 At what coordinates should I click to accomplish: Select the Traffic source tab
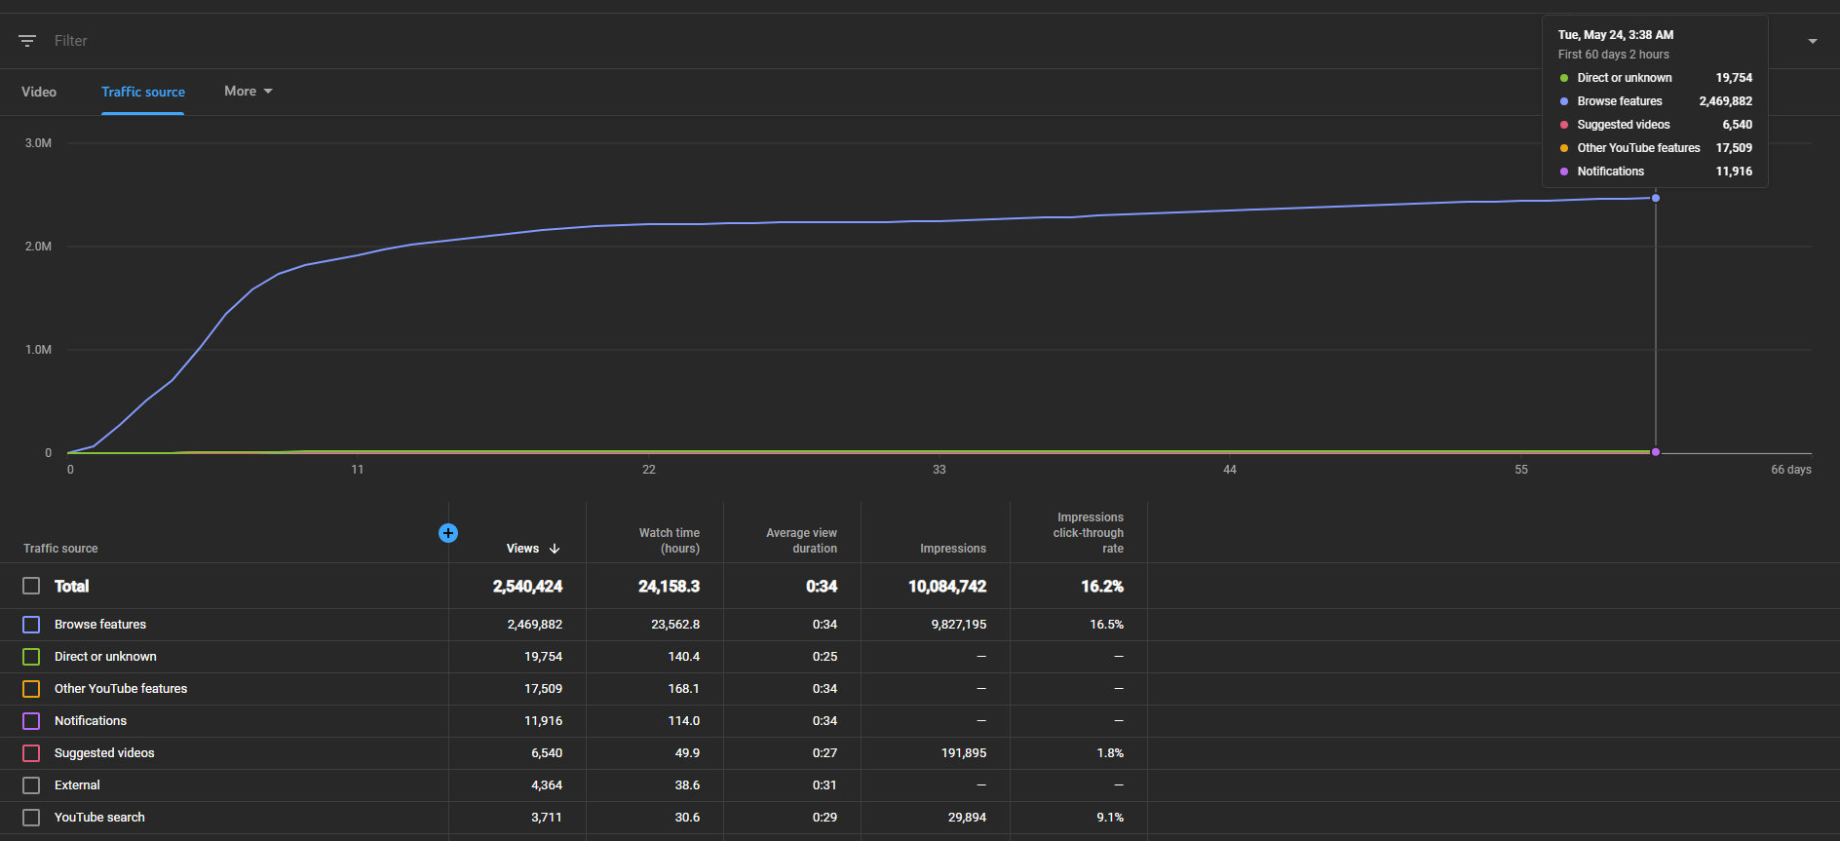[x=143, y=92]
